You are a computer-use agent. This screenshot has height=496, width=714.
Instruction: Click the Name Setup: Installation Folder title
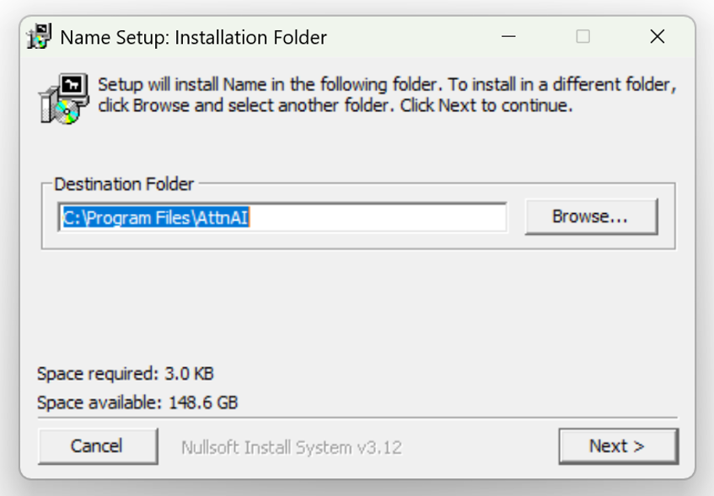[x=194, y=37]
